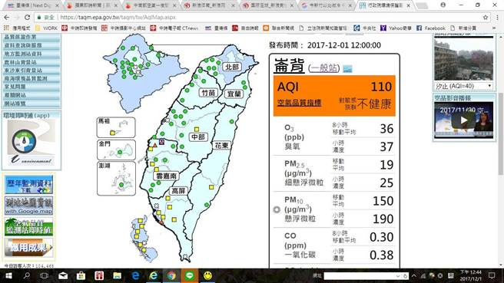
Task: Click the green station marker in 澎湖 inset
Action: (x=121, y=185)
